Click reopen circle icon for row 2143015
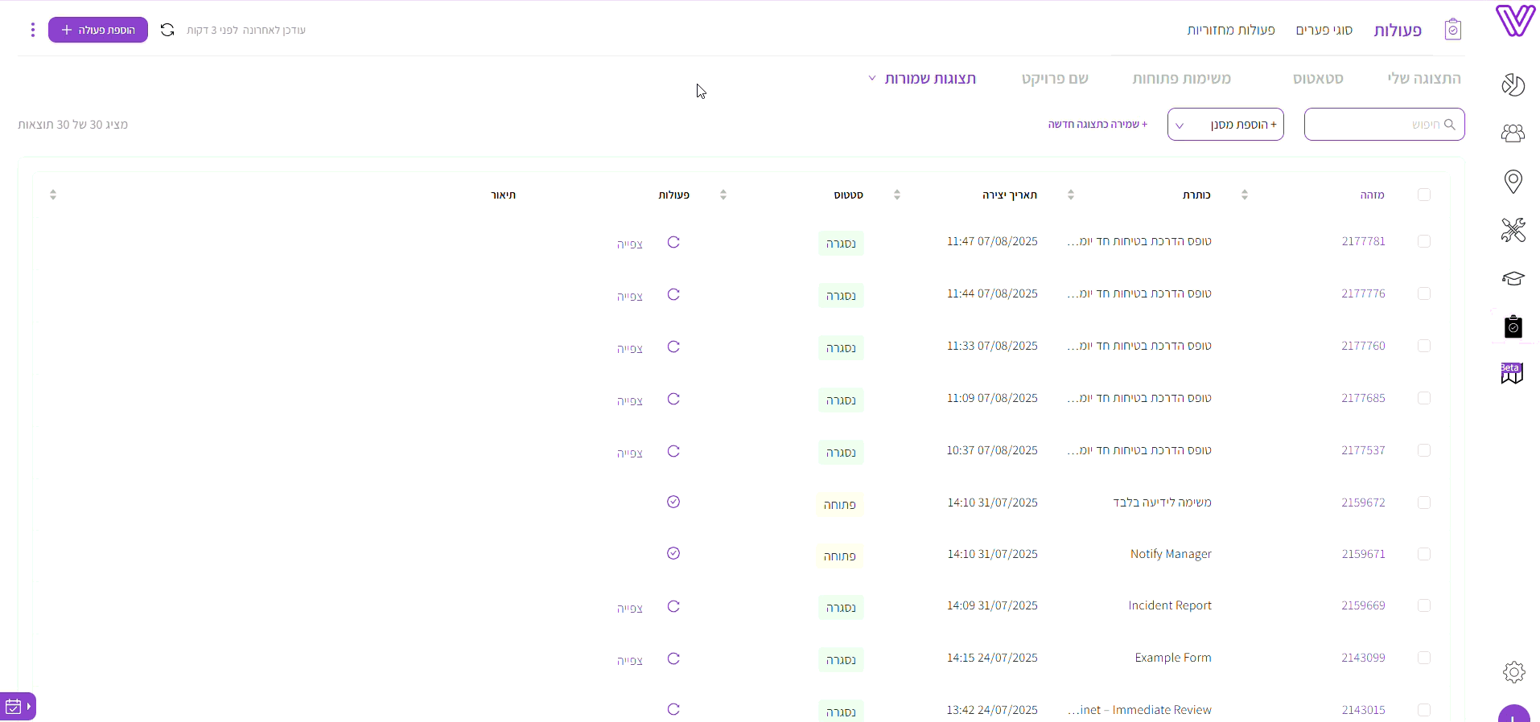The height and width of the screenshot is (722, 1540). tap(673, 709)
